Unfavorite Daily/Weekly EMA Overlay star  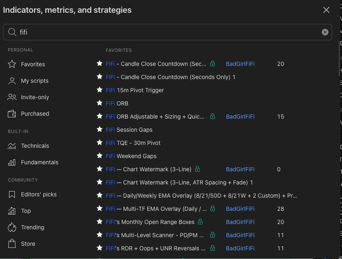click(x=100, y=195)
